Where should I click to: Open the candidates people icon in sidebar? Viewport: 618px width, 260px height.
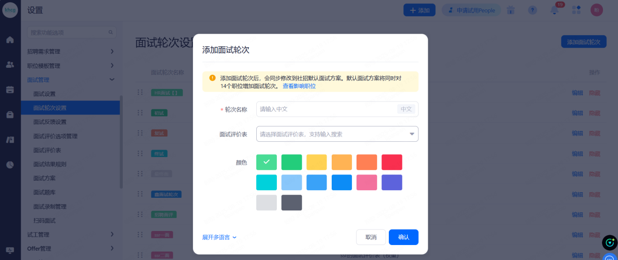10,65
